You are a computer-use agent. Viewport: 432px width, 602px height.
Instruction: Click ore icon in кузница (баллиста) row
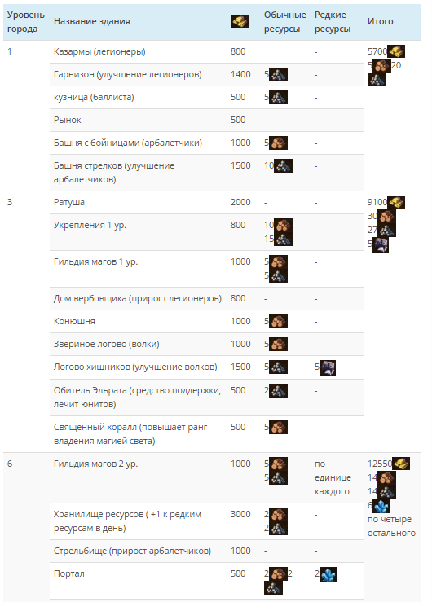tap(278, 97)
